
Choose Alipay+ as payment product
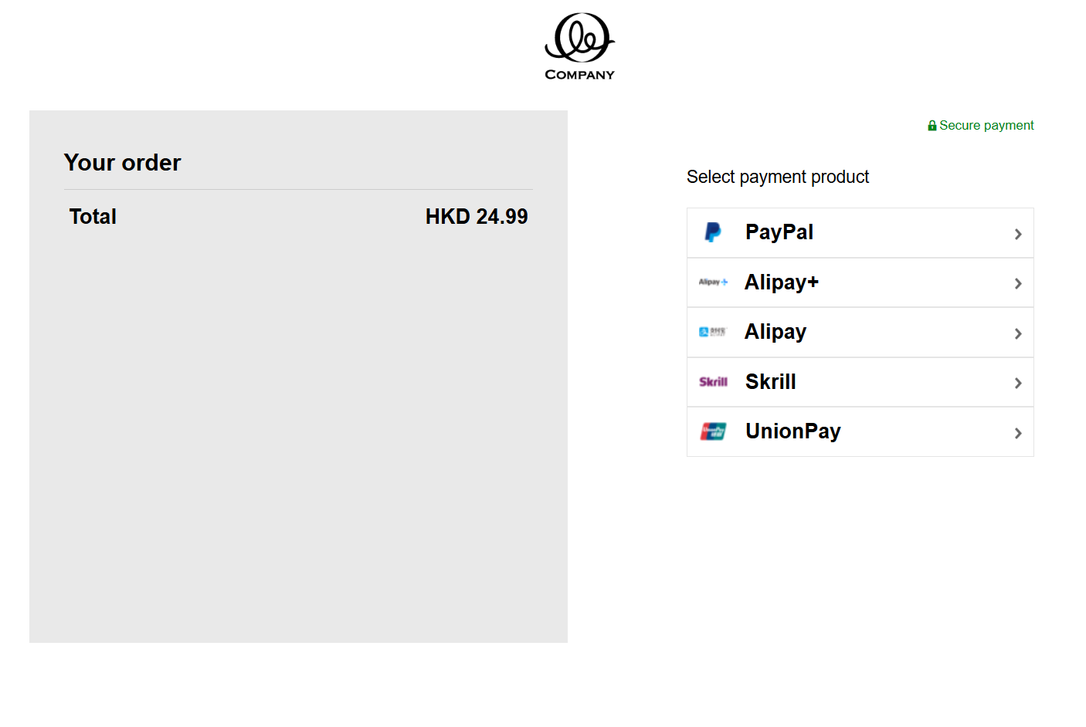tap(860, 282)
